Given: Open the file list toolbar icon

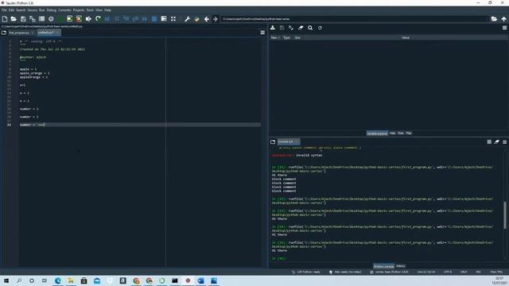Looking at the screenshot, I should click(x=41, y=19).
